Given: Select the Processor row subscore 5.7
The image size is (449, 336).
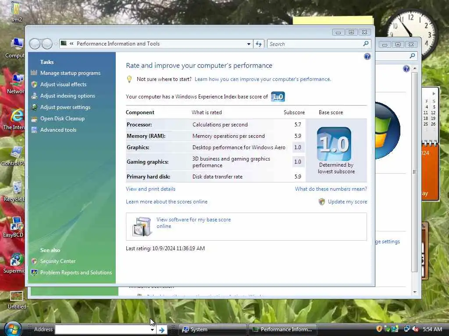Looking at the screenshot, I should coord(298,125).
